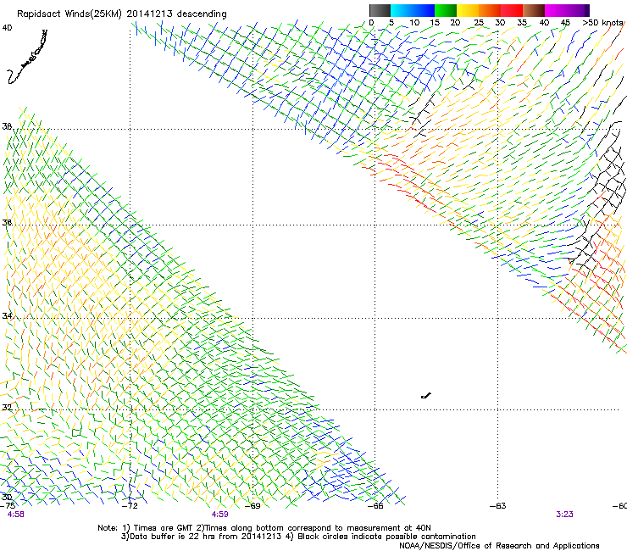Screen dimensions: 627x551
Task: Click the '-72' longitude axis label
Action: point(130,505)
